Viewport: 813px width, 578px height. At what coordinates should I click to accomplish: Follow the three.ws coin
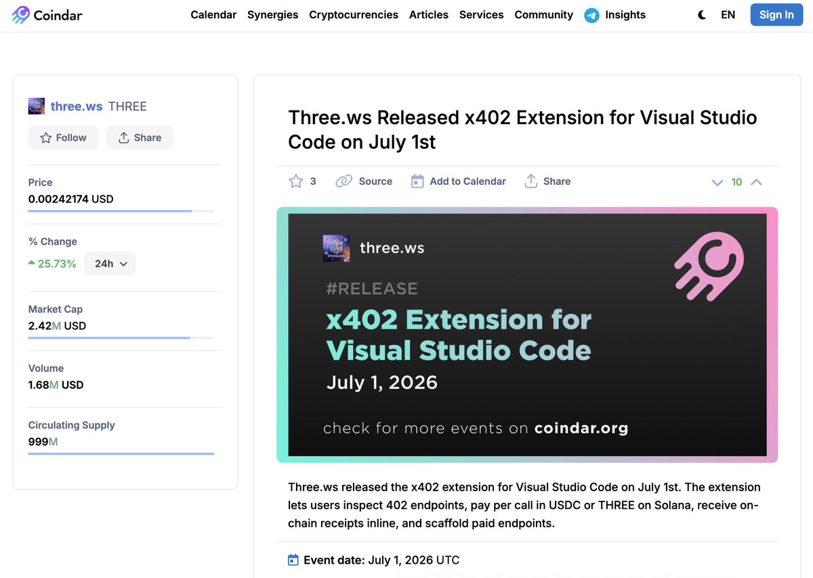click(x=63, y=138)
